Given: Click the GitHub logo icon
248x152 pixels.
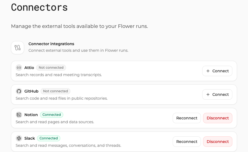Looking at the screenshot, I should [19, 91].
